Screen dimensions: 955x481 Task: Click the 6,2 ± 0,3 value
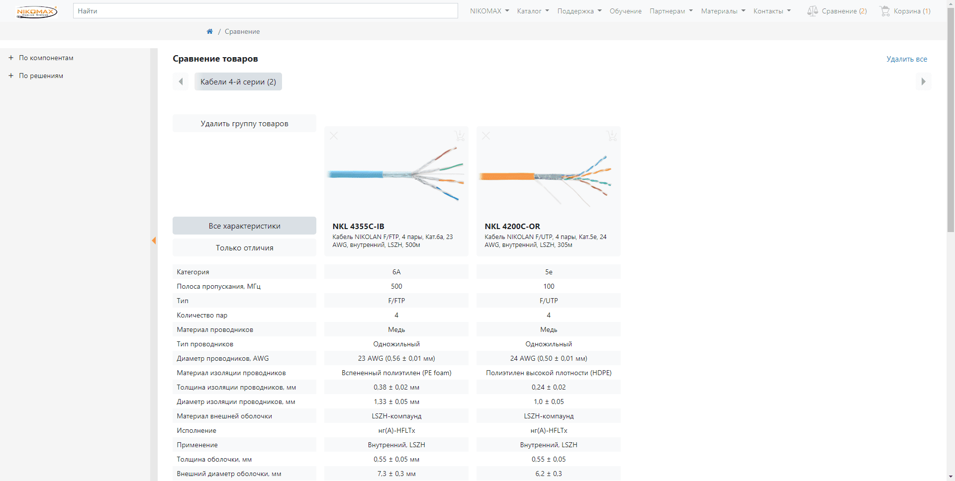click(x=549, y=474)
